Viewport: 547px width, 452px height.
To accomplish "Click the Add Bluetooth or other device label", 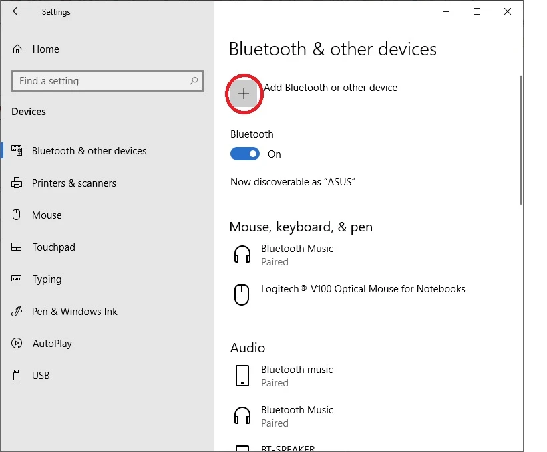I will [331, 88].
